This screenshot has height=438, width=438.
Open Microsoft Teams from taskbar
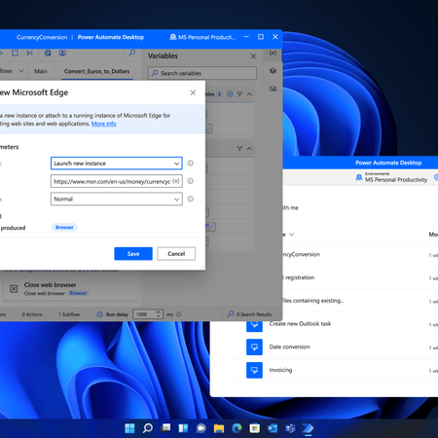click(x=290, y=428)
